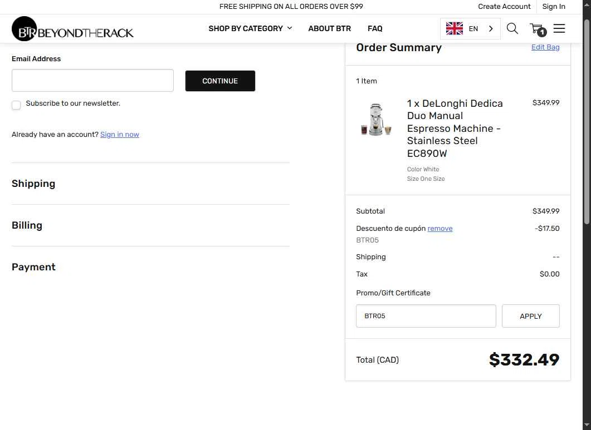Check the Subscribe to our newsletter box
Viewport: 591px width, 430px height.
16,105
